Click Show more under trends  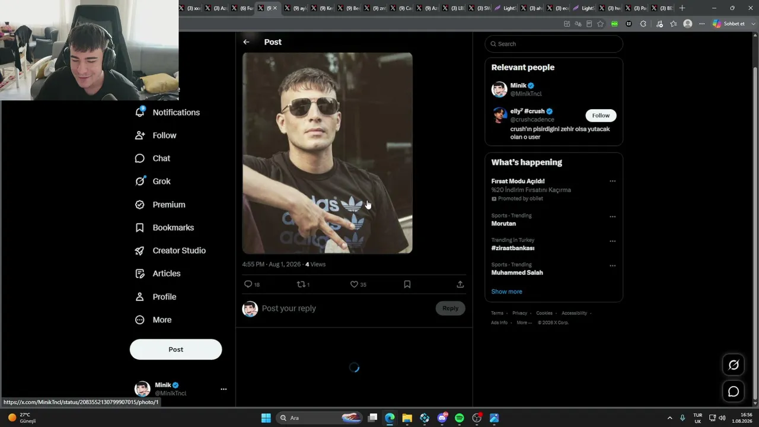click(x=506, y=292)
